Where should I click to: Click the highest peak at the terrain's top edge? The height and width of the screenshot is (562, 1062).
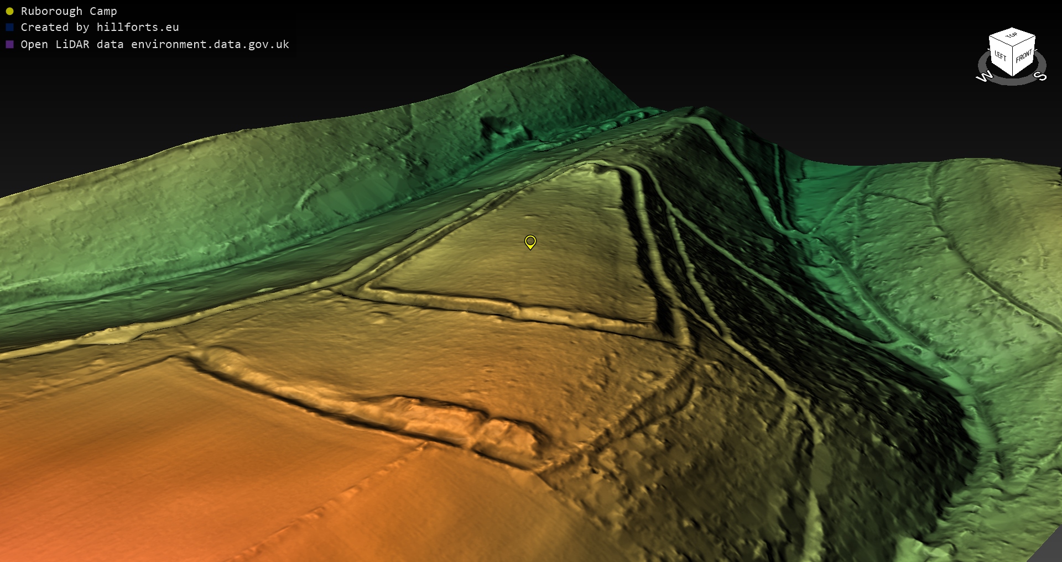[574, 56]
